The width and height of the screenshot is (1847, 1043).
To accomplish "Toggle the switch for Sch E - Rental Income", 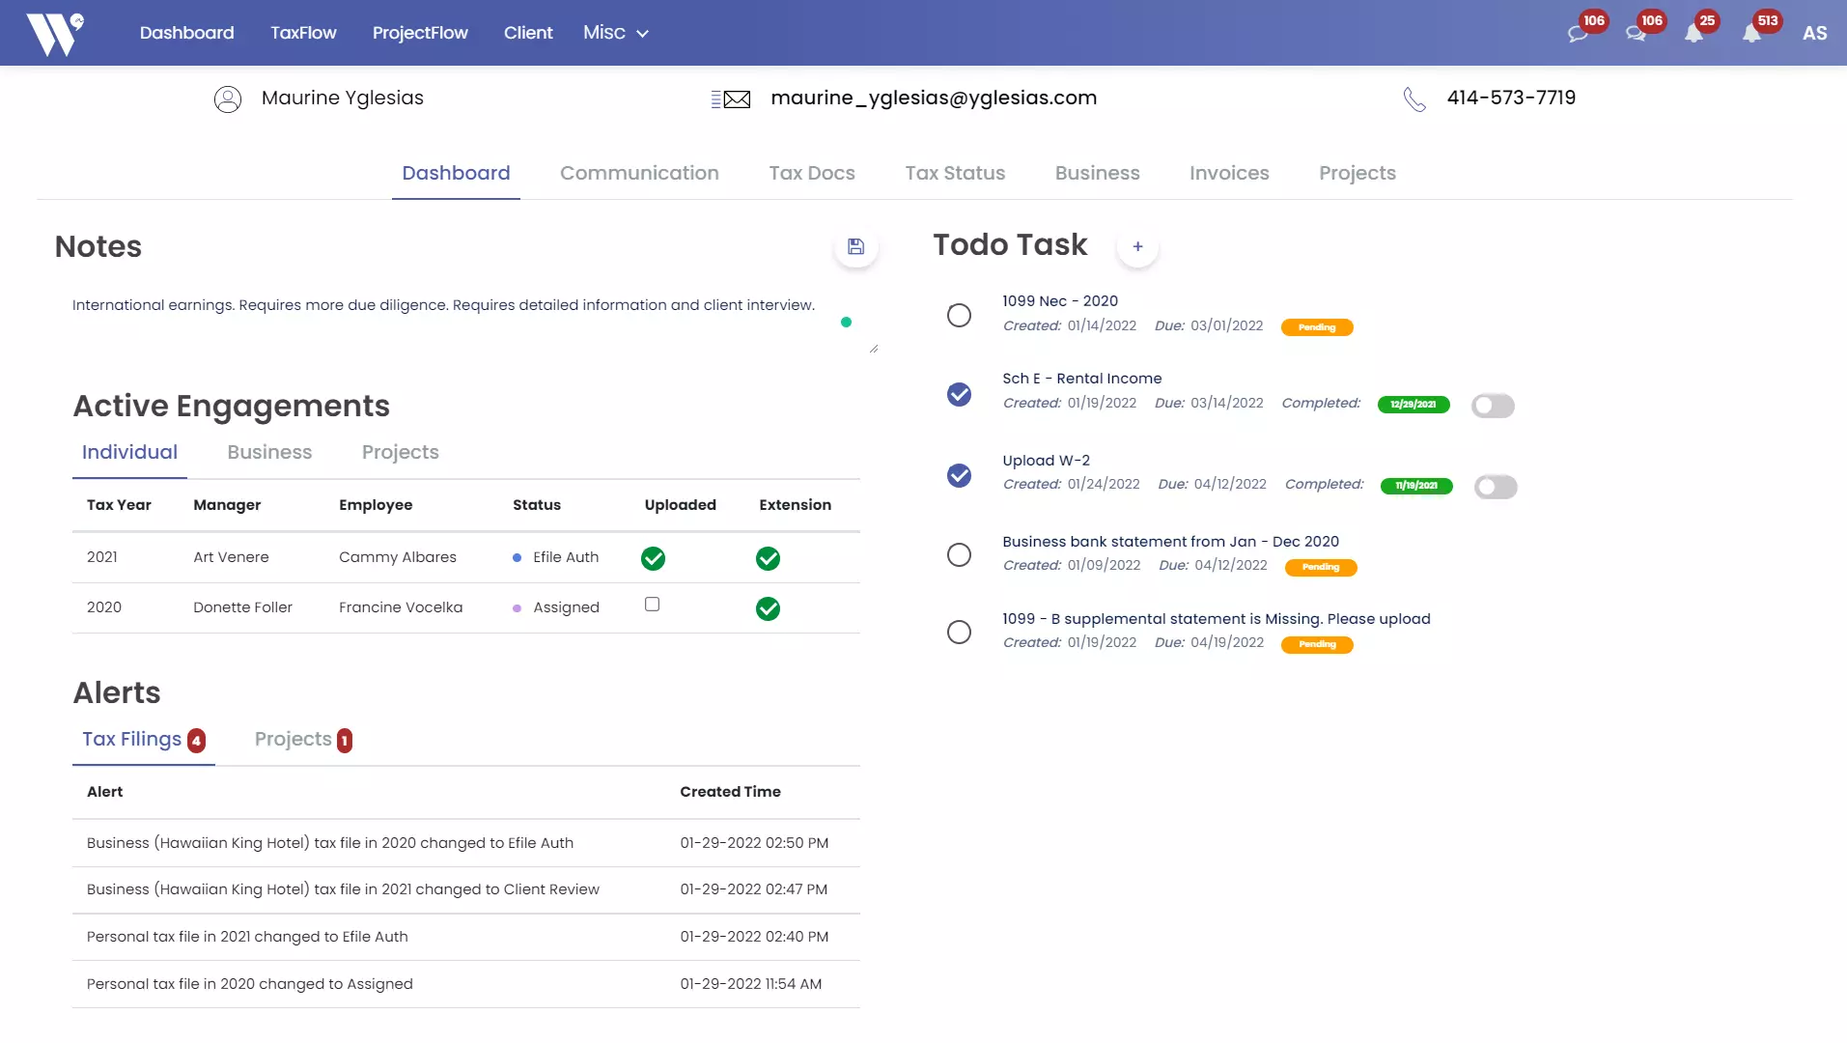I will (1493, 407).
